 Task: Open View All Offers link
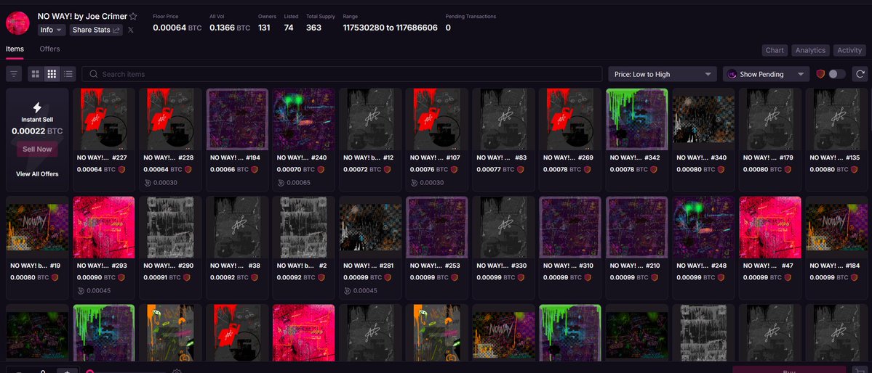pos(37,173)
